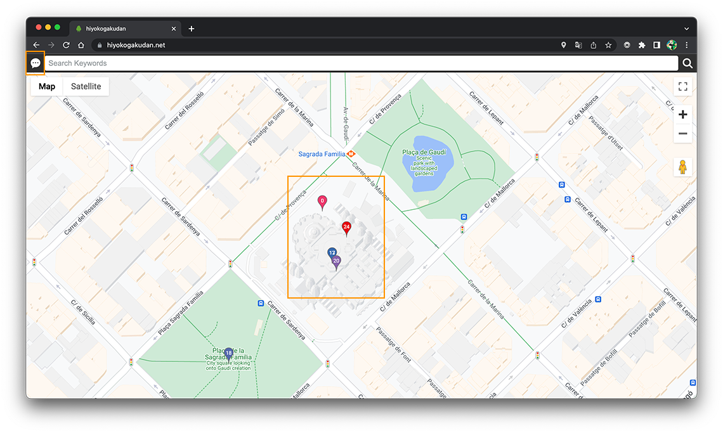Click the hiyokogakudan.net address bar
Viewport: 723px width, 433px height.
[136, 45]
